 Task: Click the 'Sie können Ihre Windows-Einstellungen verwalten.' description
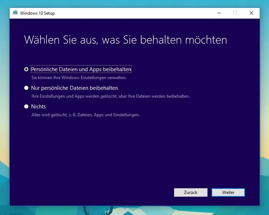coord(79,78)
